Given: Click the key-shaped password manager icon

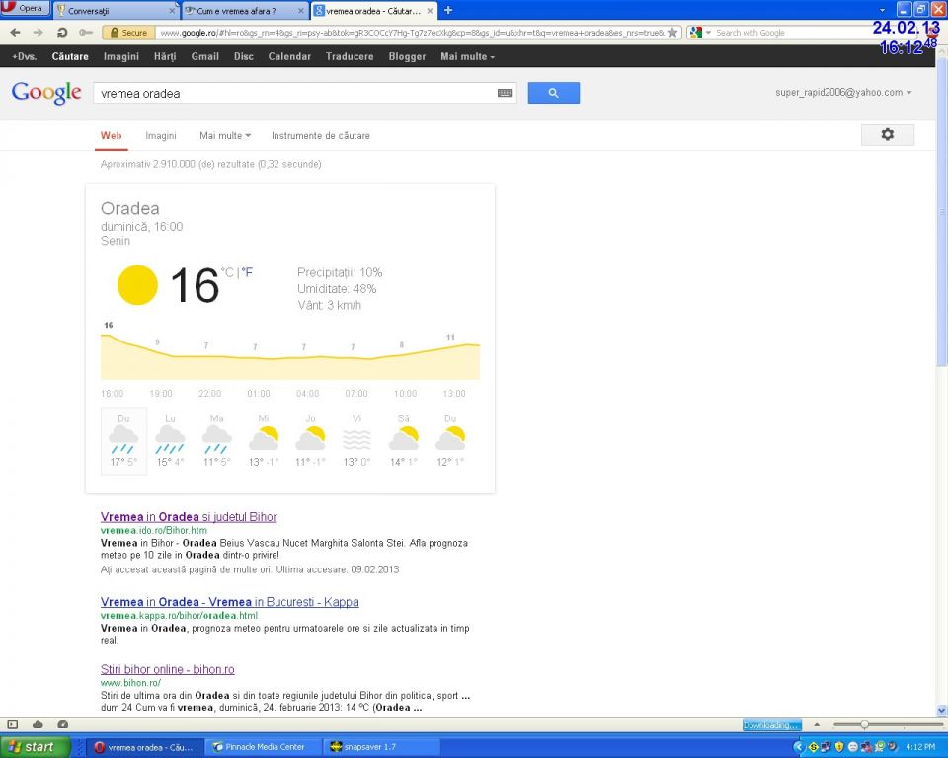Looking at the screenshot, I should pyautogui.click(x=86, y=32).
